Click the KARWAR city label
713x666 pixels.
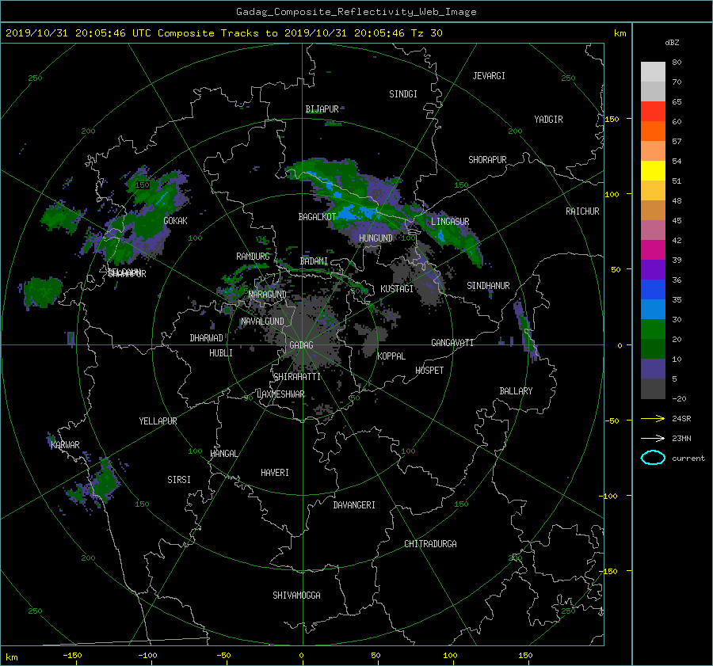point(65,445)
